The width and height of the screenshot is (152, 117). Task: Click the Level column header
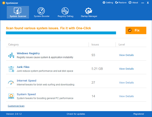(122, 45)
